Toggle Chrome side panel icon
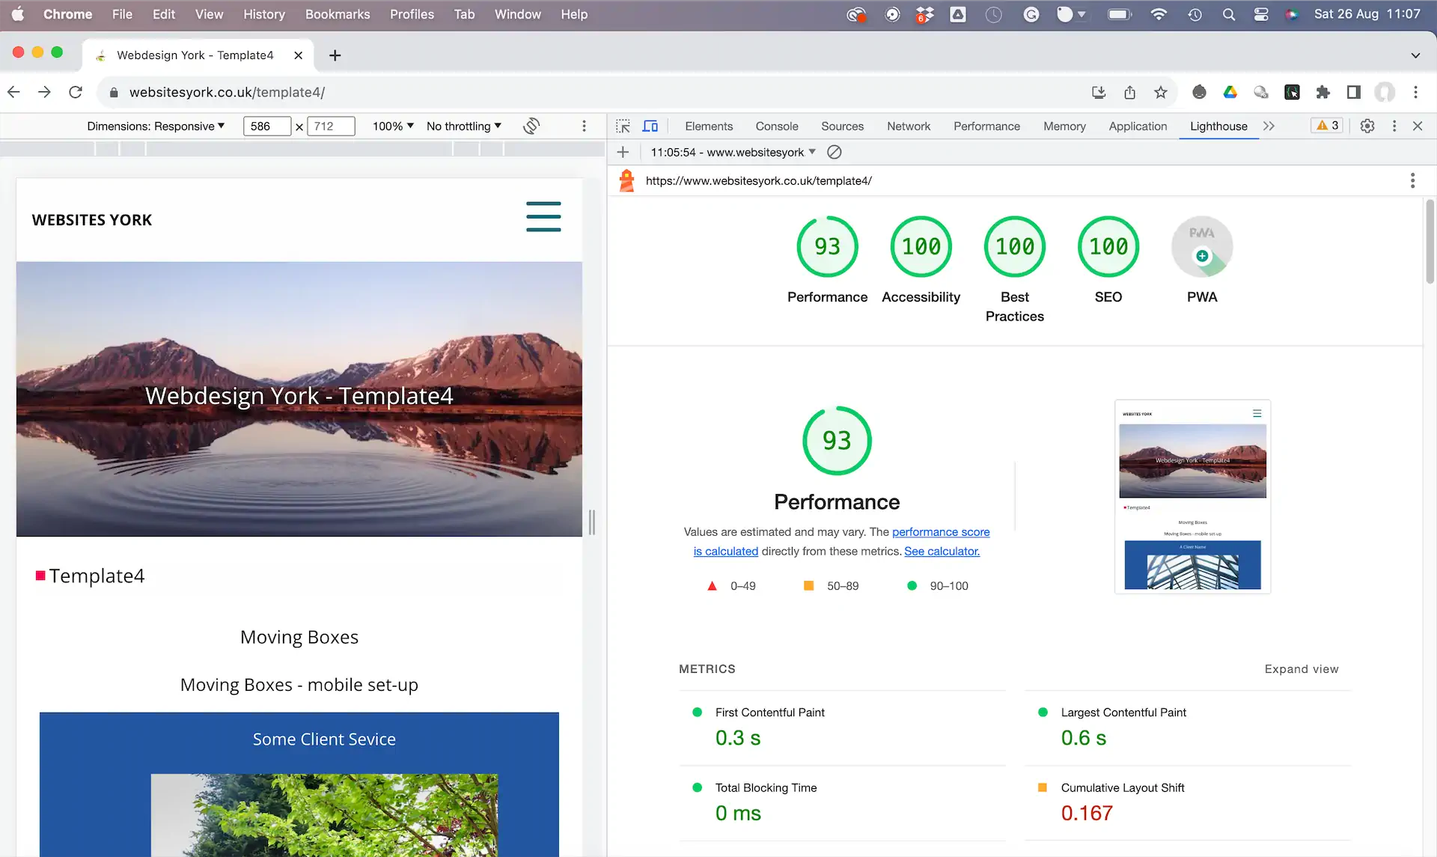The image size is (1437, 857). tap(1354, 92)
